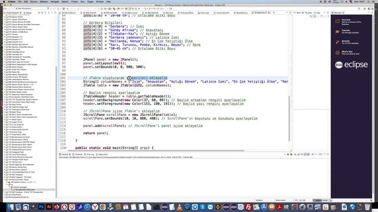The width and height of the screenshot is (378, 212).
Task: Open Adobe Acrobat from the Dock
Action: pos(279,207)
